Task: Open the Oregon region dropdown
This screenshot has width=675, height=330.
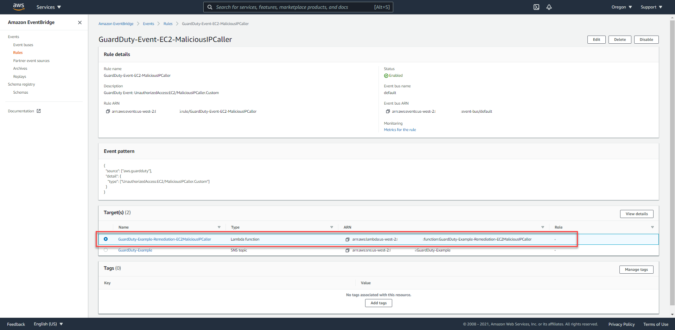Action: click(622, 7)
